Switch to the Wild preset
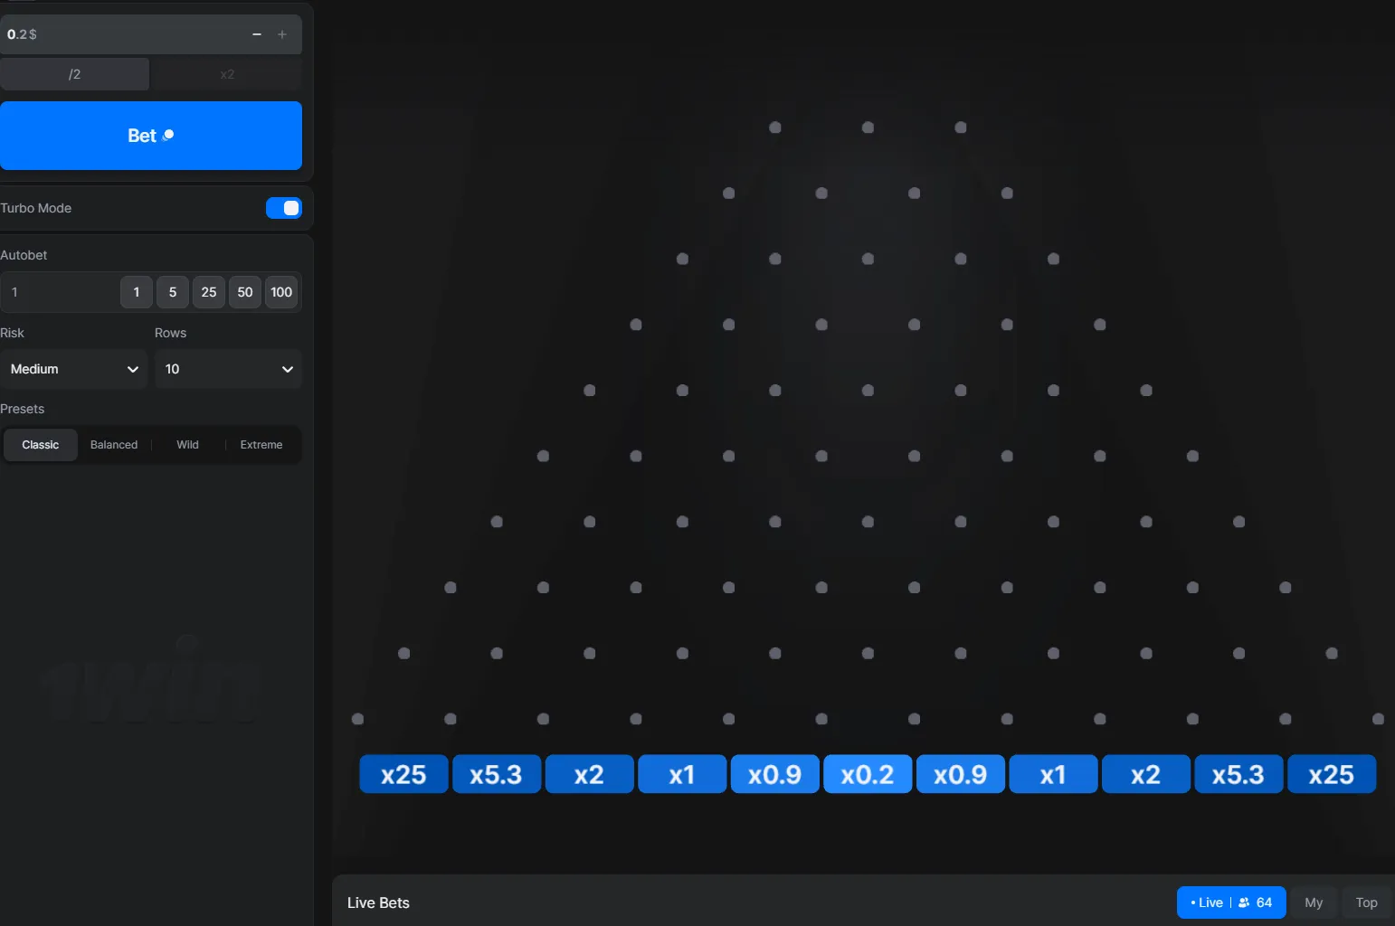 coord(187,445)
